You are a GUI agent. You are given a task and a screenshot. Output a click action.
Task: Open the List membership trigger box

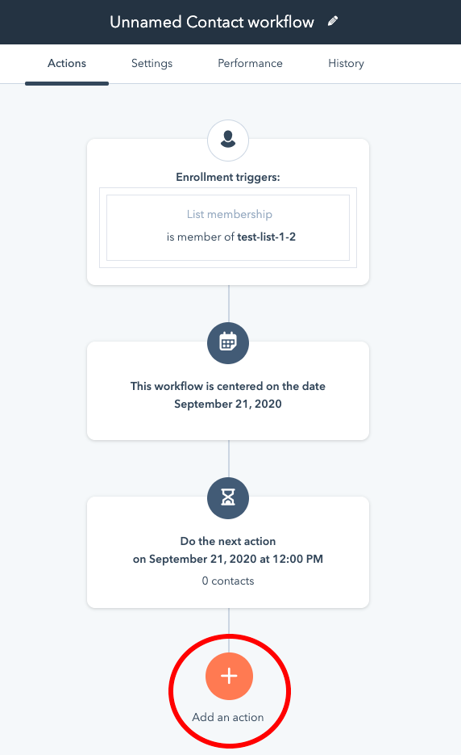(228, 227)
